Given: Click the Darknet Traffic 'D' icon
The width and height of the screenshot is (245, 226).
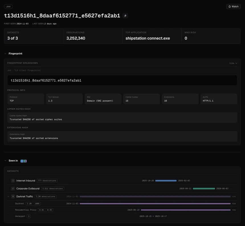Looking at the screenshot, I should click(13, 196).
